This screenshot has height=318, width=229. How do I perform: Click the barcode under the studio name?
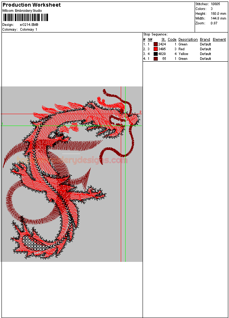[25, 17]
